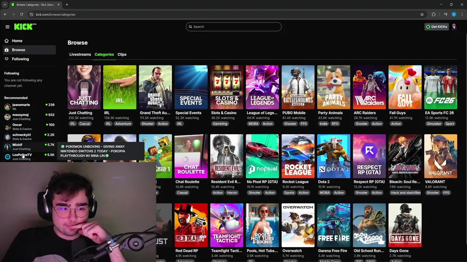Open the Dota 2 category thumbnail
The height and width of the screenshot is (262, 467).
point(333,156)
